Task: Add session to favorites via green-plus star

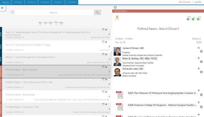Action: (194, 18)
